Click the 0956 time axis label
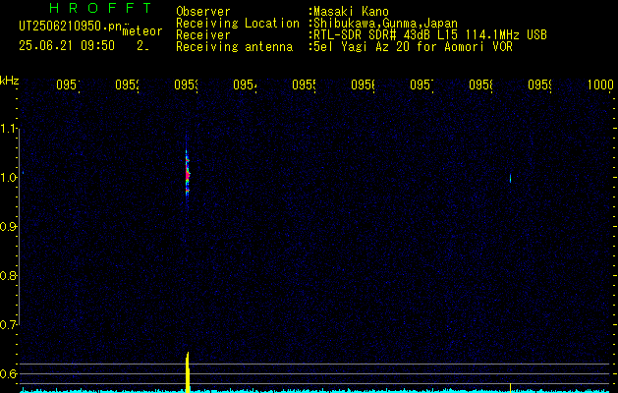This screenshot has height=393, width=618. tap(363, 84)
